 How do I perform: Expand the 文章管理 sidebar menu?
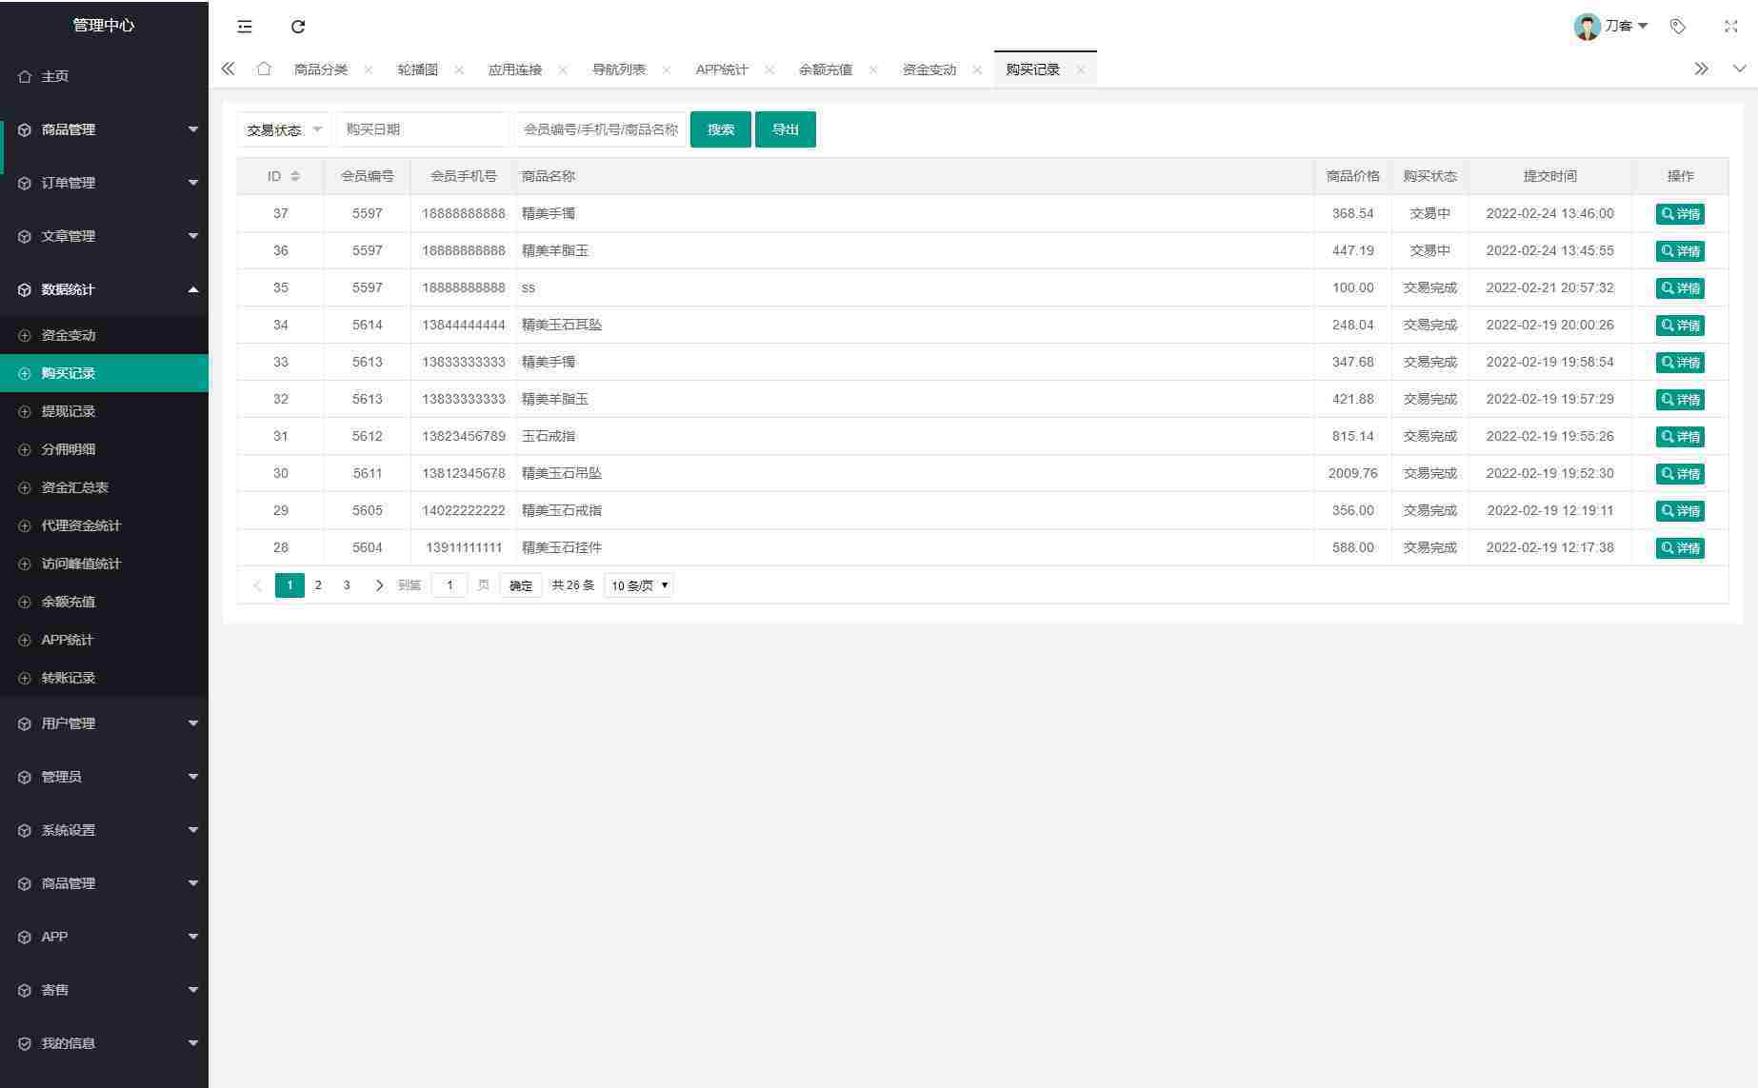[x=104, y=236]
